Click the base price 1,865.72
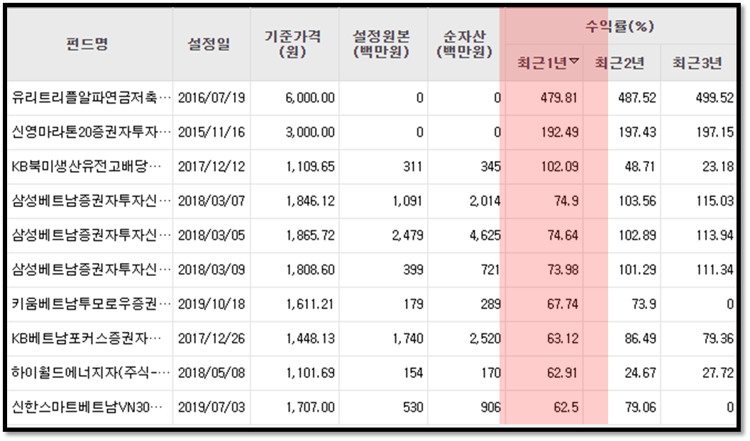750x441 pixels. tap(310, 235)
